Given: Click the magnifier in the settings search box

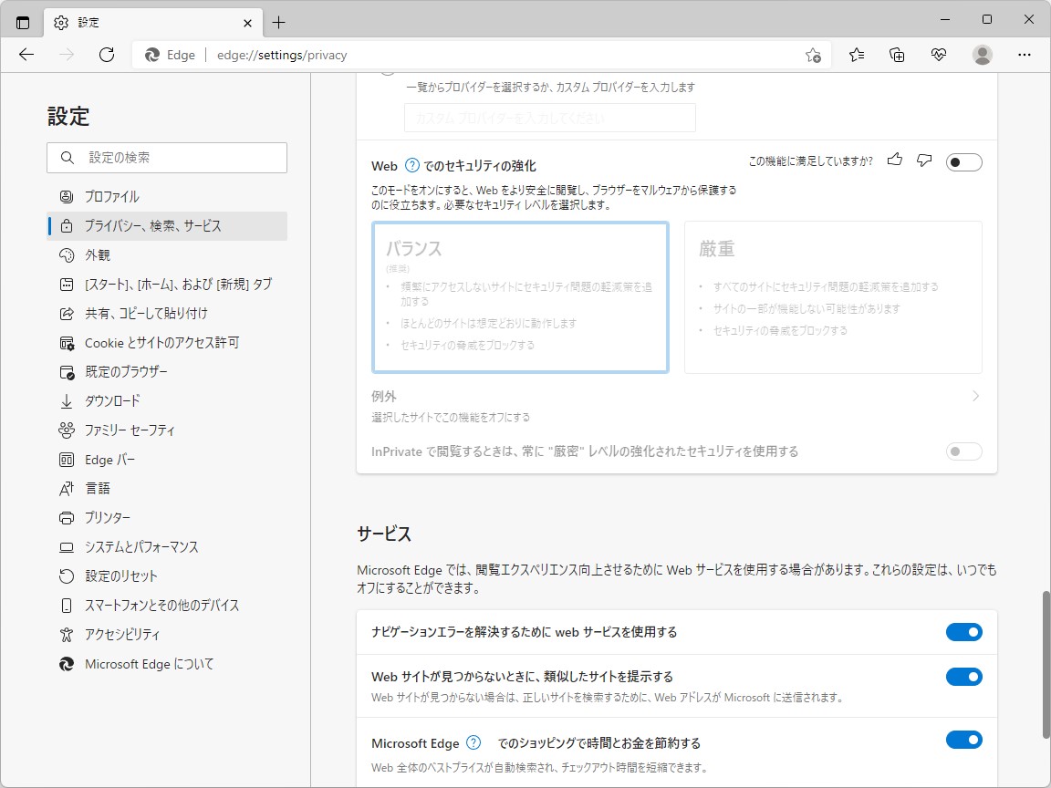Looking at the screenshot, I should coord(67,158).
